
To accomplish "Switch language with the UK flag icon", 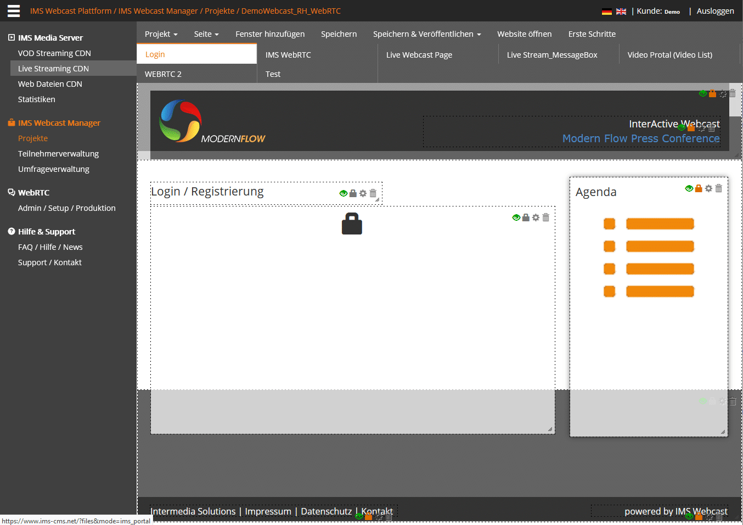I will tap(621, 12).
